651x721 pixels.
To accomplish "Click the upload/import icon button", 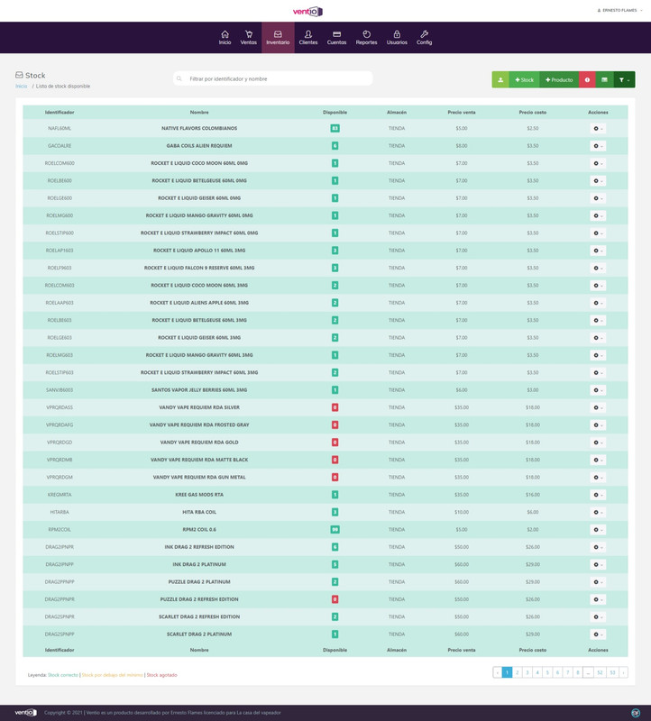I will click(x=500, y=79).
